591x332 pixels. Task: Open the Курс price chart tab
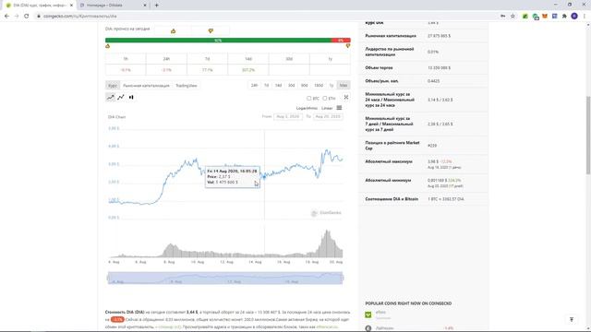113,86
